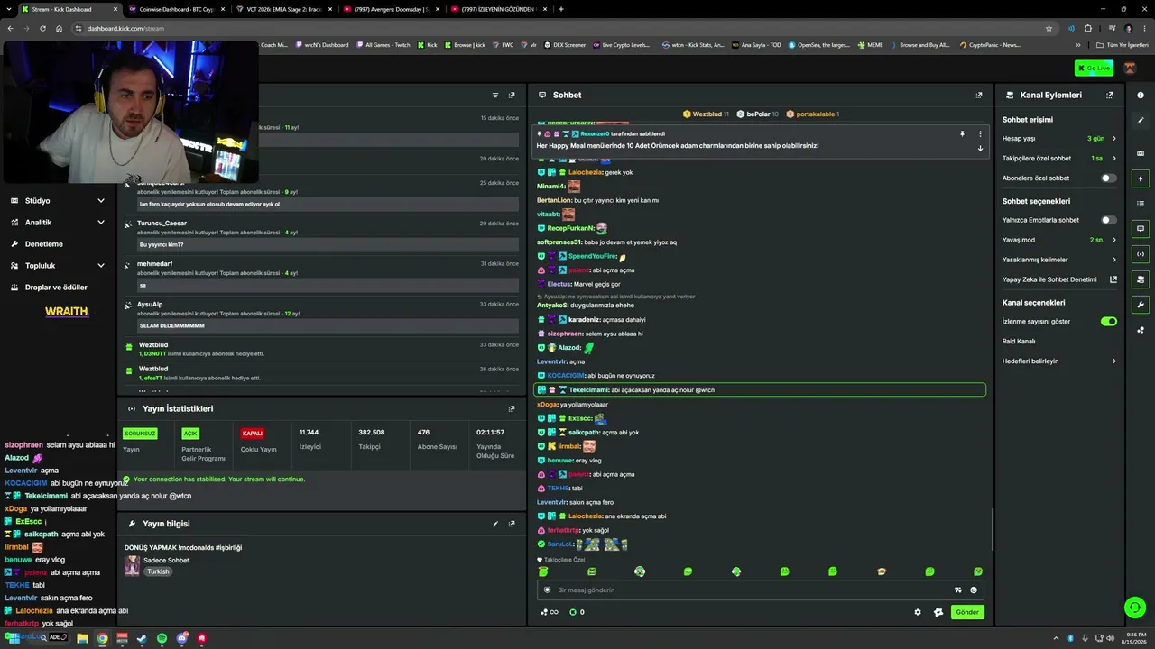Click the wrench tools icon in right sidebar

pyautogui.click(x=1141, y=305)
